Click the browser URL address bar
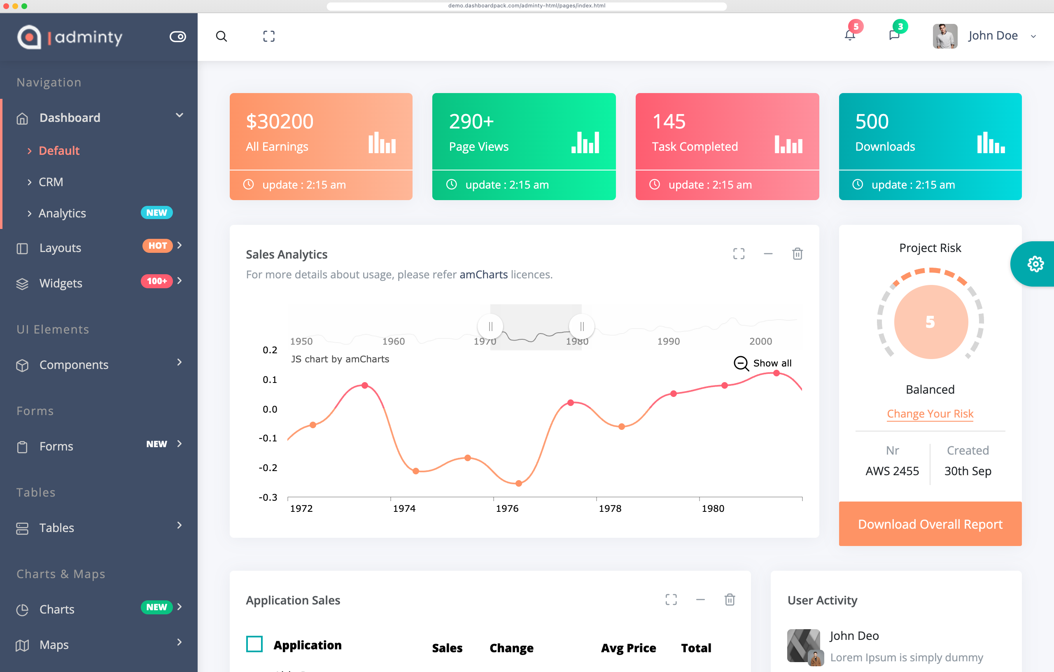The height and width of the screenshot is (672, 1054). pos(527,6)
